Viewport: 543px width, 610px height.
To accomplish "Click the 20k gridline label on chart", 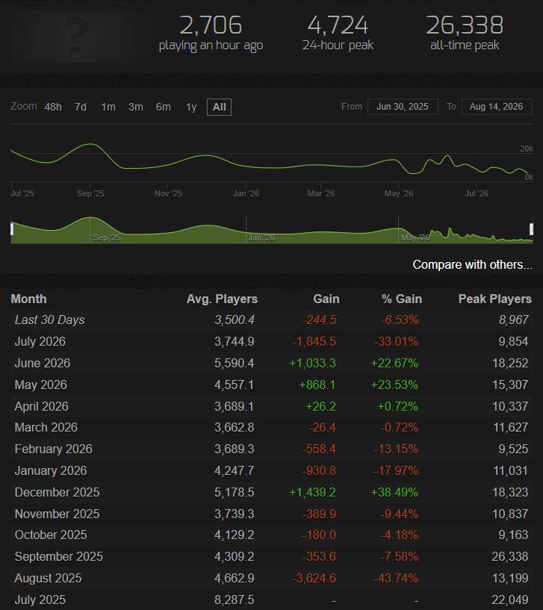I will click(x=527, y=149).
